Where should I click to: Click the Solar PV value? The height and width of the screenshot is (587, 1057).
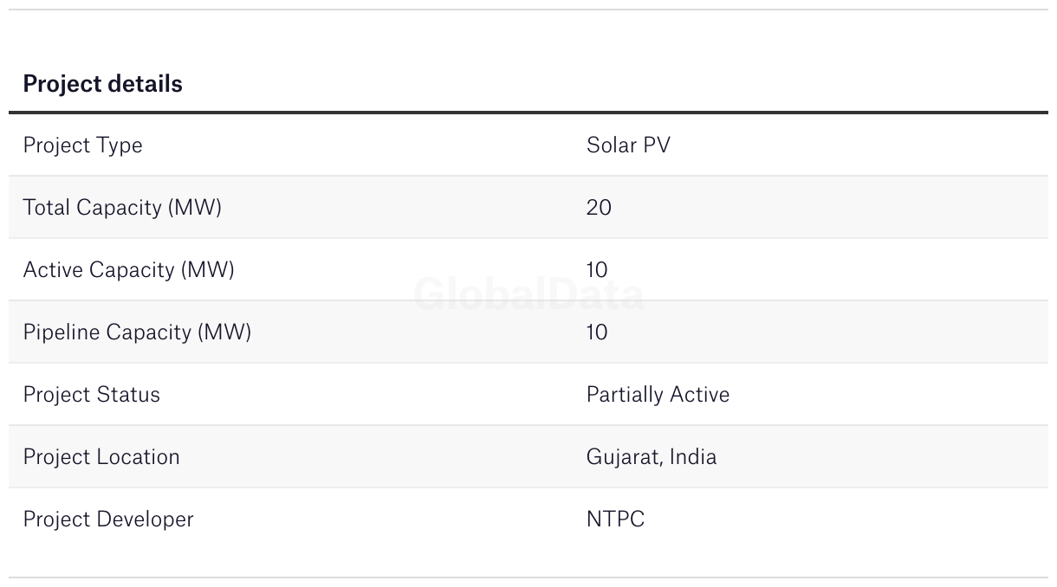click(628, 145)
